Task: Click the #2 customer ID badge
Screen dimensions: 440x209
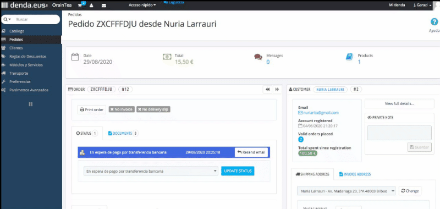Action: [356, 89]
